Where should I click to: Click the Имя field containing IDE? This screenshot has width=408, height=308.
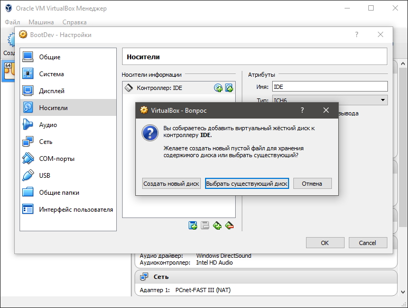330,86
